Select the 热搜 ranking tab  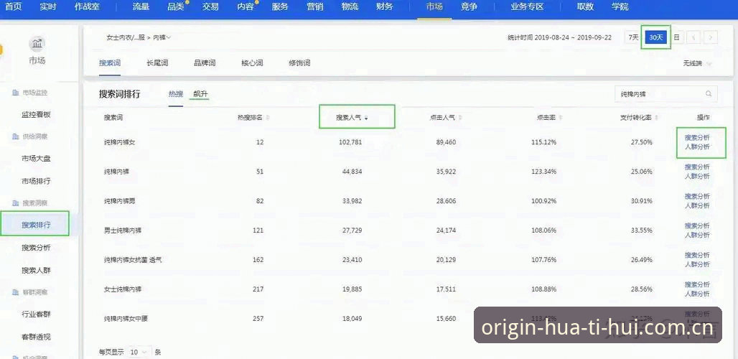click(176, 93)
